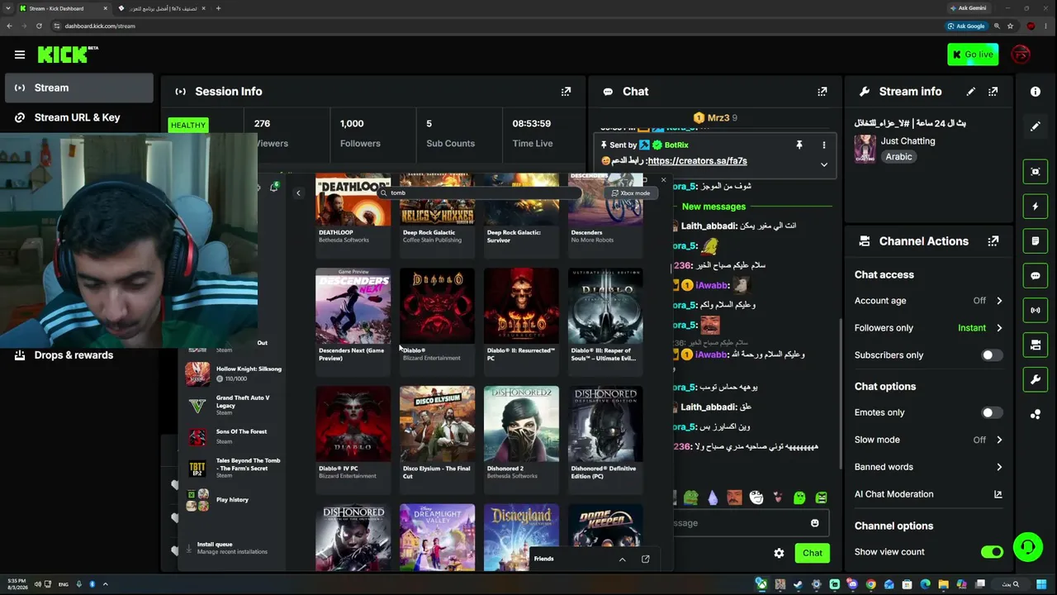Open a new browser tab
Viewport: 1057px width, 595px height.
(x=218, y=8)
